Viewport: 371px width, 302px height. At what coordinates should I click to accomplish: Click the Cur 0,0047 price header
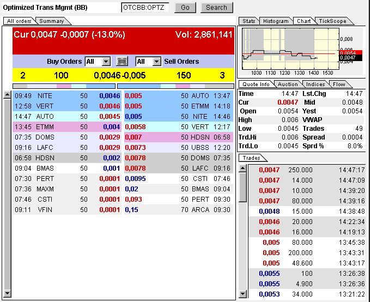[69, 34]
